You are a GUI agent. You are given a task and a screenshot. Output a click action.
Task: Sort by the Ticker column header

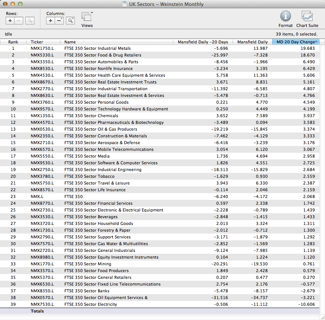point(37,42)
